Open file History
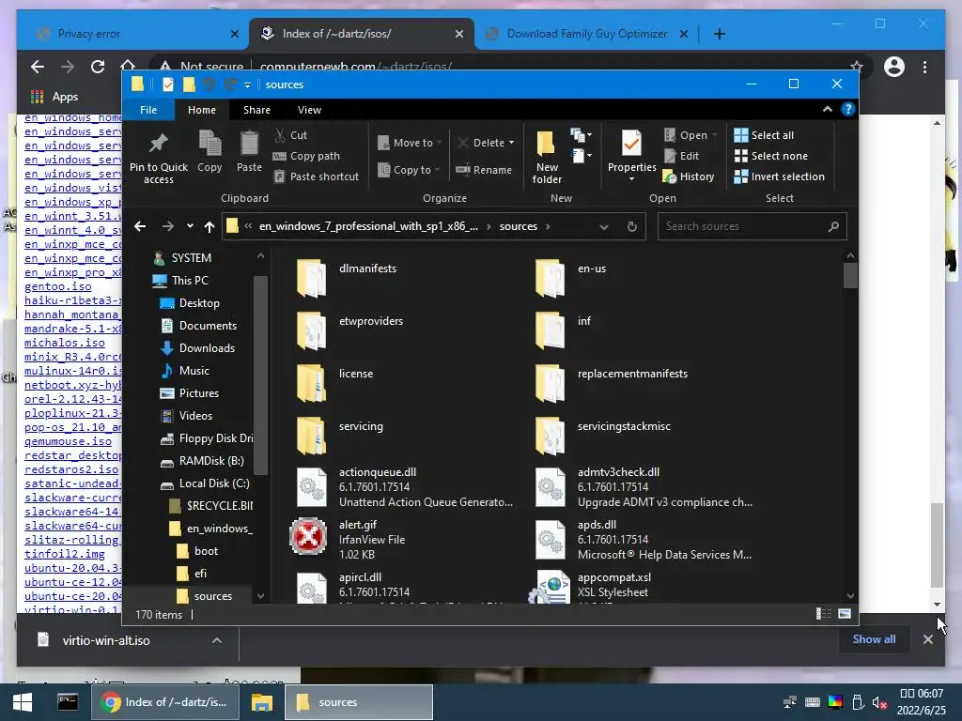This screenshot has height=721, width=962. pos(689,176)
